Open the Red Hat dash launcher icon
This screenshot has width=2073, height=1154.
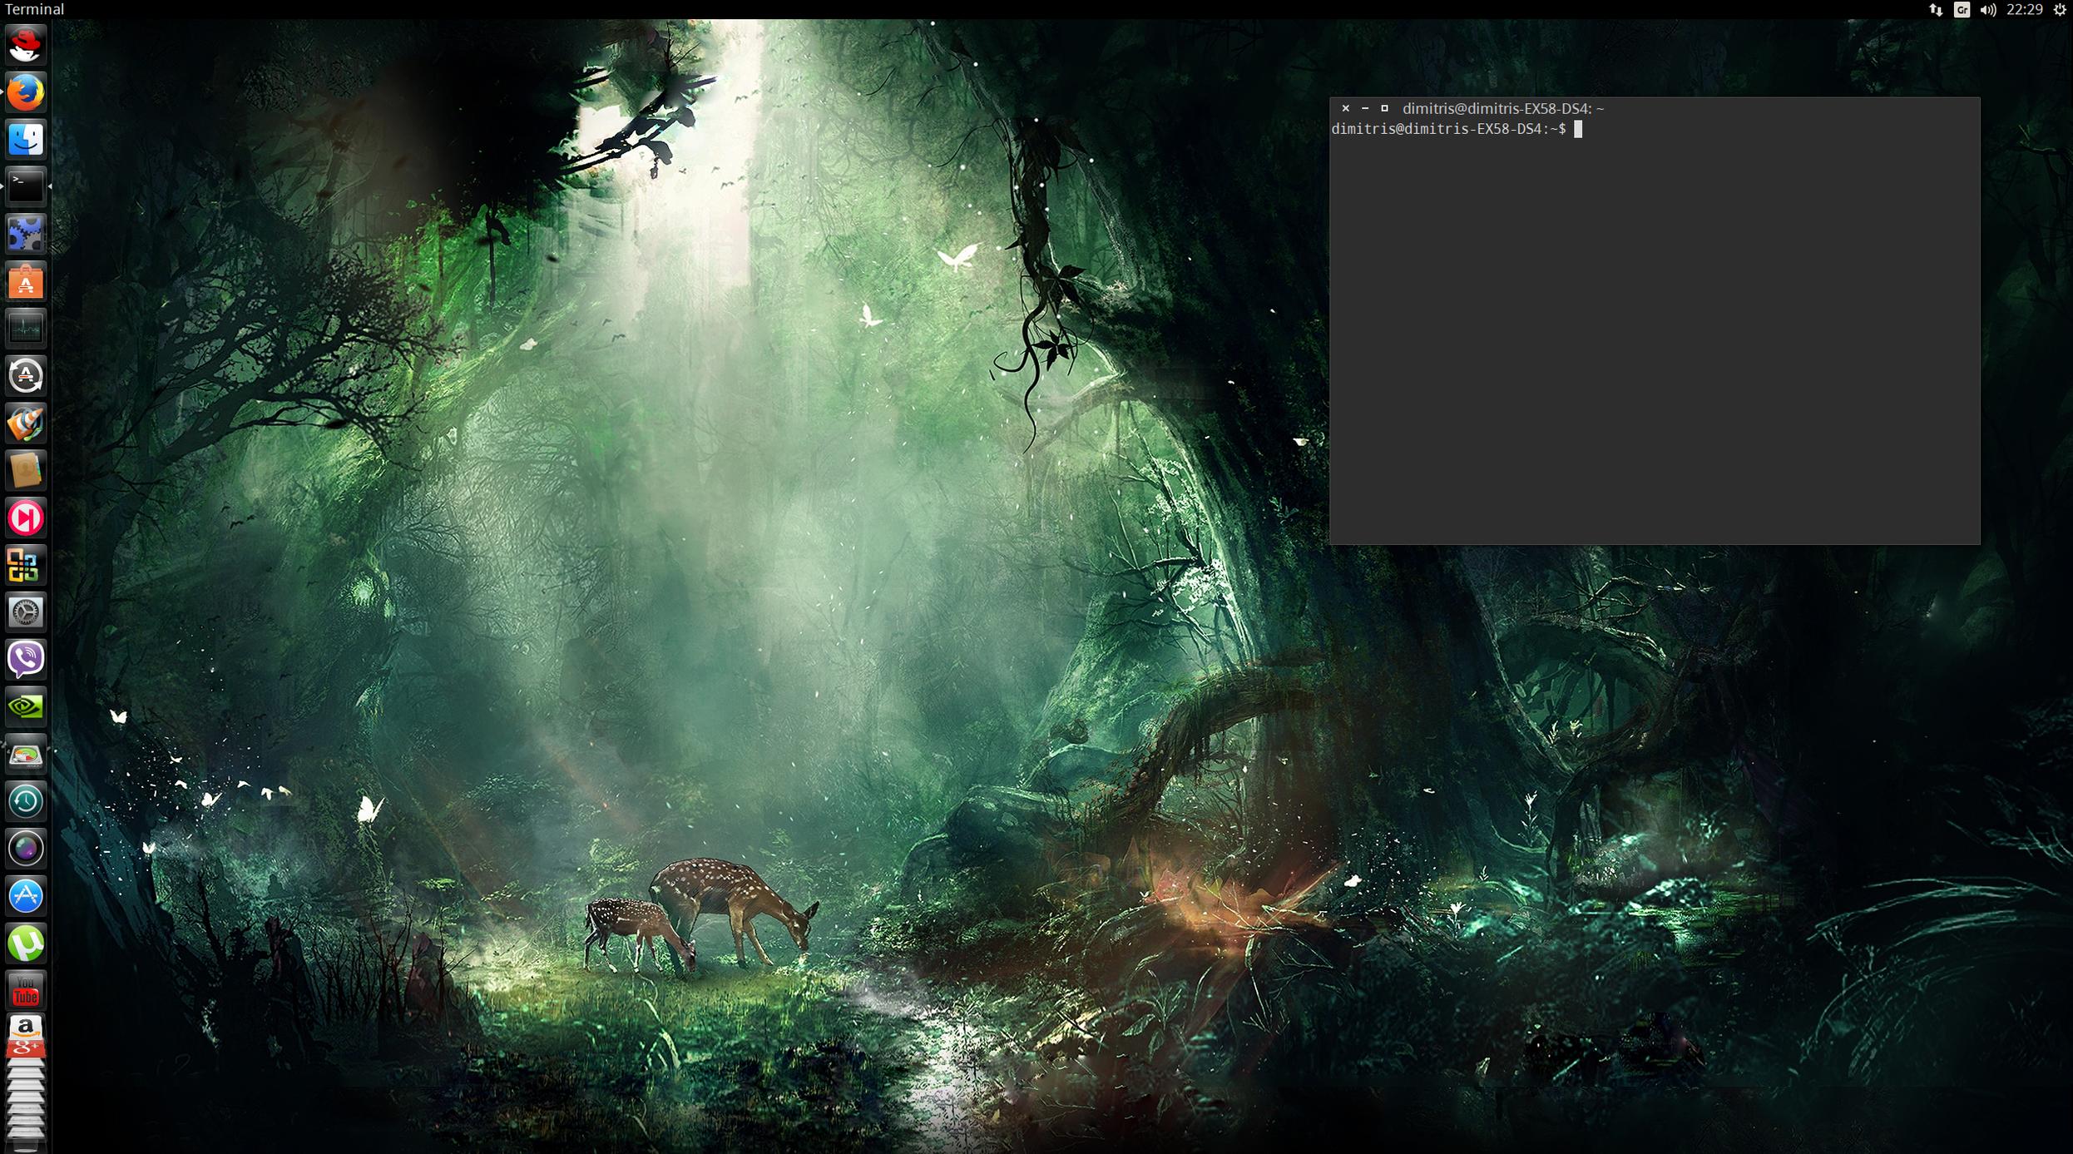click(26, 45)
